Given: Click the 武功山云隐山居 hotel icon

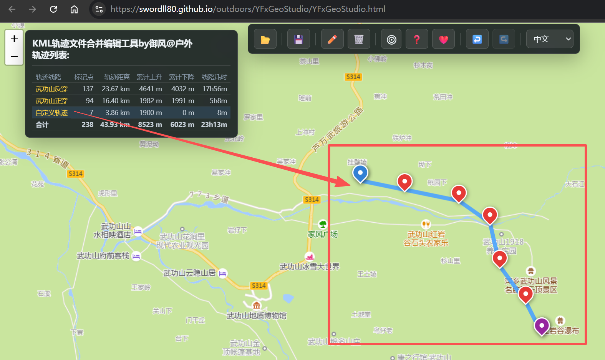Looking at the screenshot, I should coord(223,273).
